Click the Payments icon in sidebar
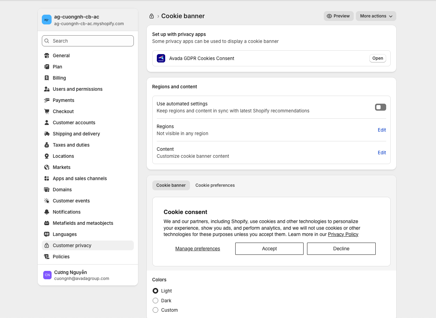This screenshot has width=436, height=318. [x=47, y=100]
